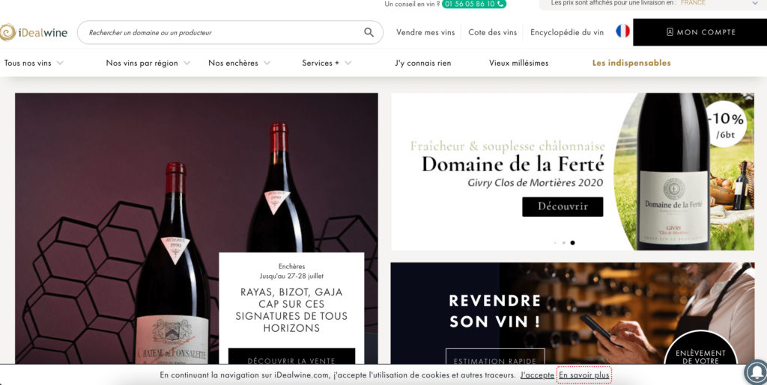767x385 pixels.
Task: Expand Nos vins par région menu
Action: (148, 63)
